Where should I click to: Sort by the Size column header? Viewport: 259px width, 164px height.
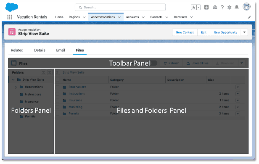(x=211, y=80)
